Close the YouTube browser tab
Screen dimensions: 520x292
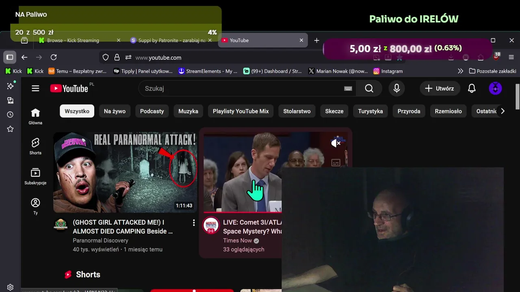tap(301, 40)
